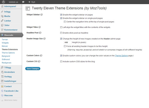Enable sticky post as headline checkbox

61,33
